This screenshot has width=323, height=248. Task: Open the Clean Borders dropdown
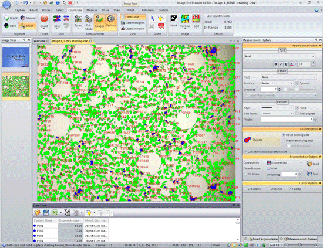click(284, 168)
